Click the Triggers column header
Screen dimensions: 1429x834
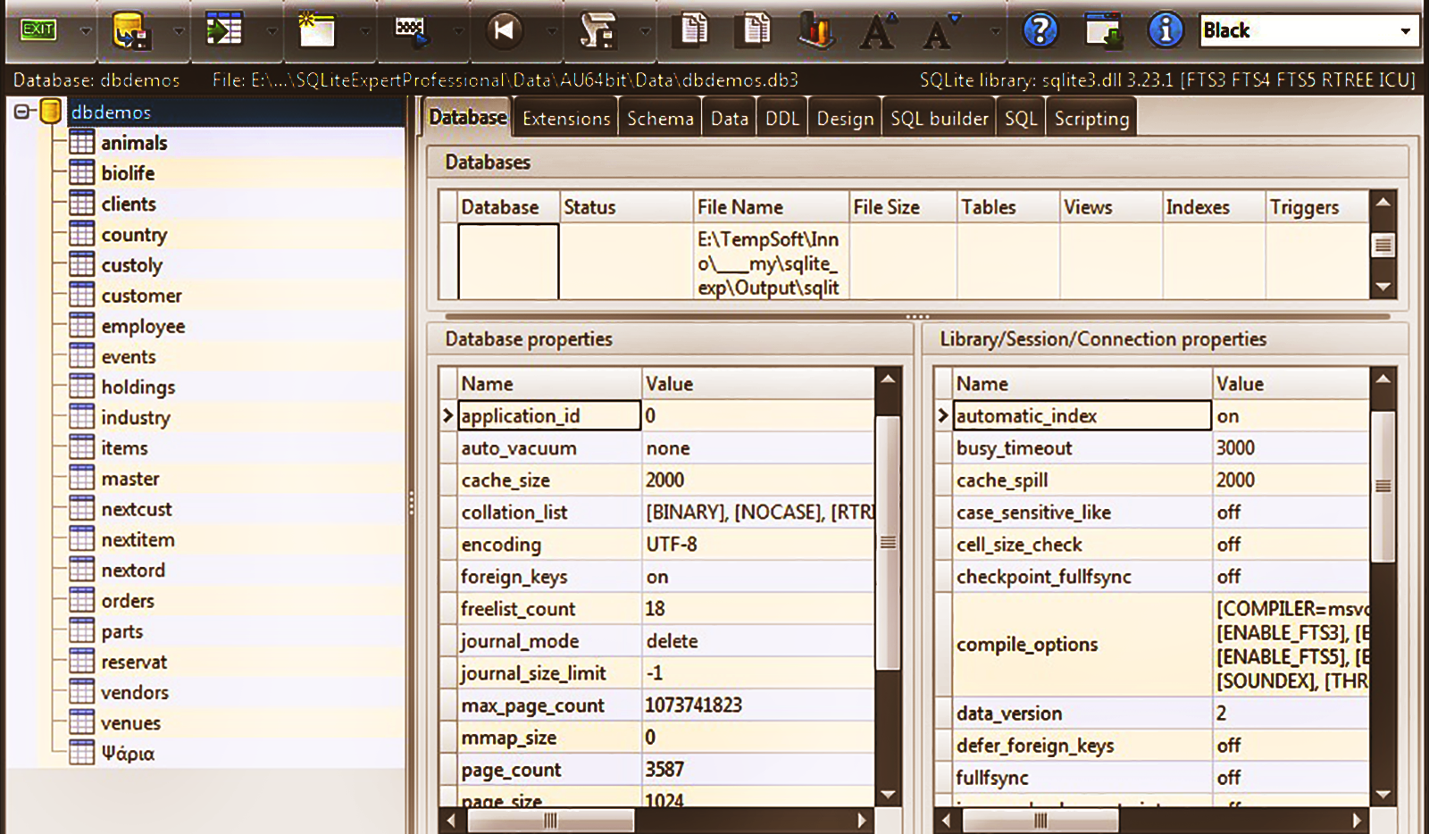(x=1317, y=206)
